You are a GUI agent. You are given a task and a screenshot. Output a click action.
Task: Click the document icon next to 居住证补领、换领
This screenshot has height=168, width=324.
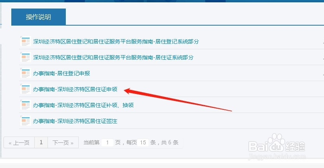click(26, 105)
